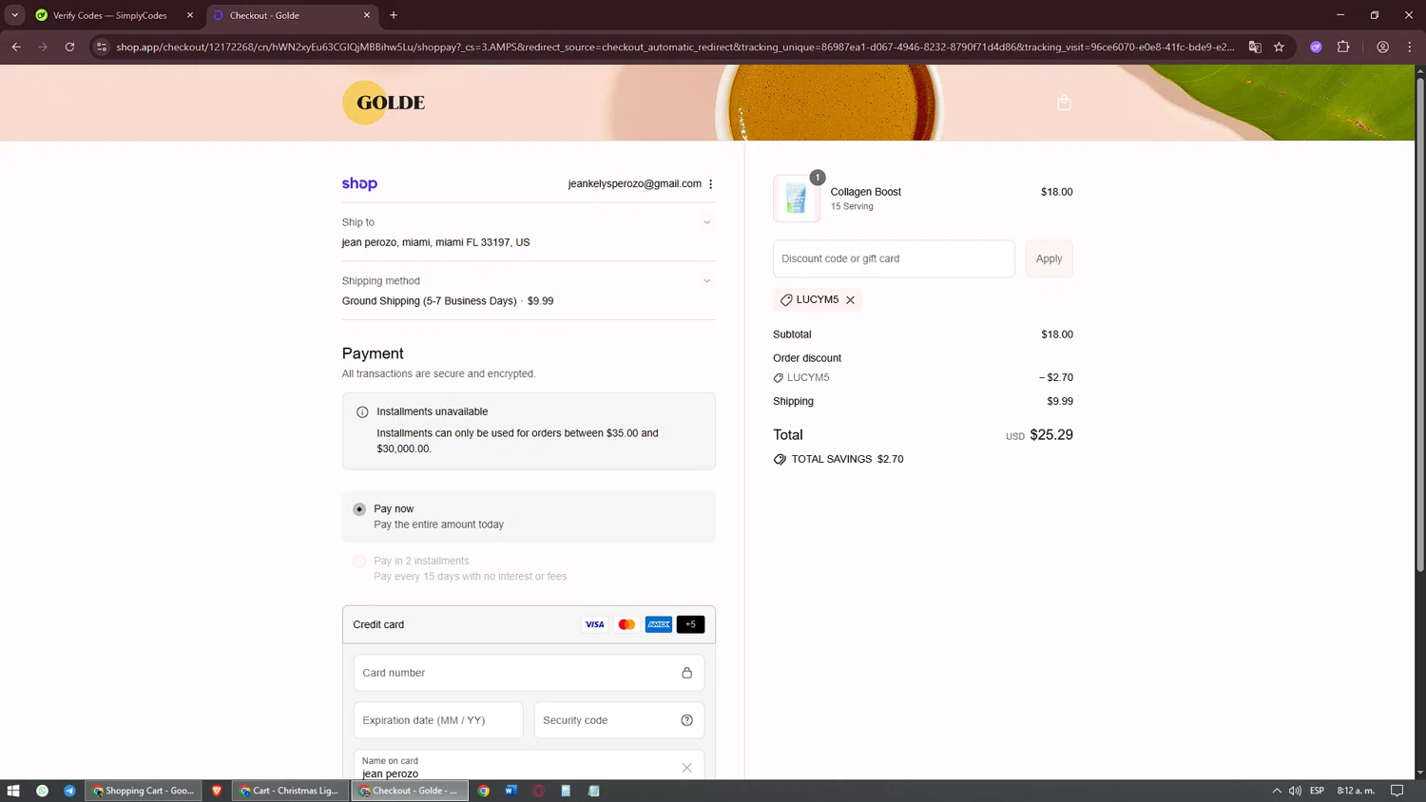Screen dimensions: 1426x802
Task: Click the security code help icon
Action: click(x=686, y=720)
